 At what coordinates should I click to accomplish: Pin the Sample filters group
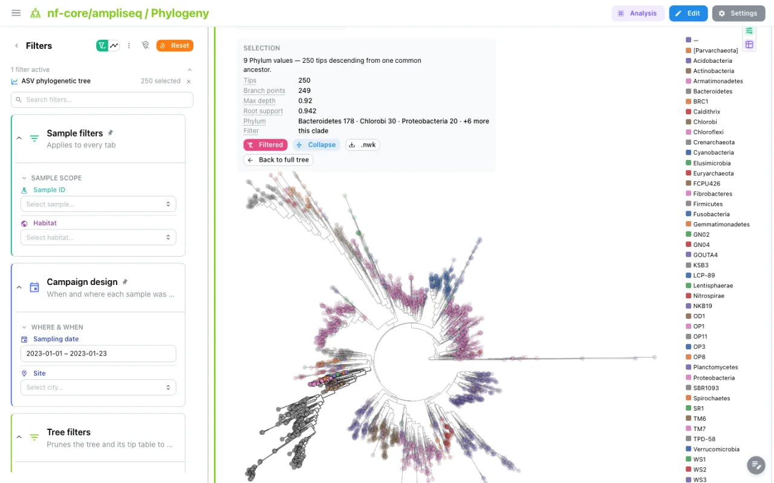click(110, 133)
